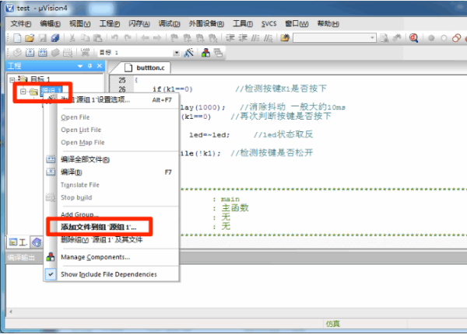
Task: Open the 文件(F) menu
Action: pyautogui.click(x=21, y=23)
